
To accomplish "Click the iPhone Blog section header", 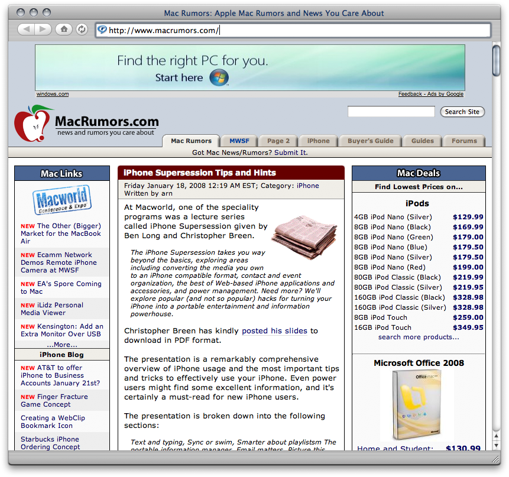I will pos(61,355).
